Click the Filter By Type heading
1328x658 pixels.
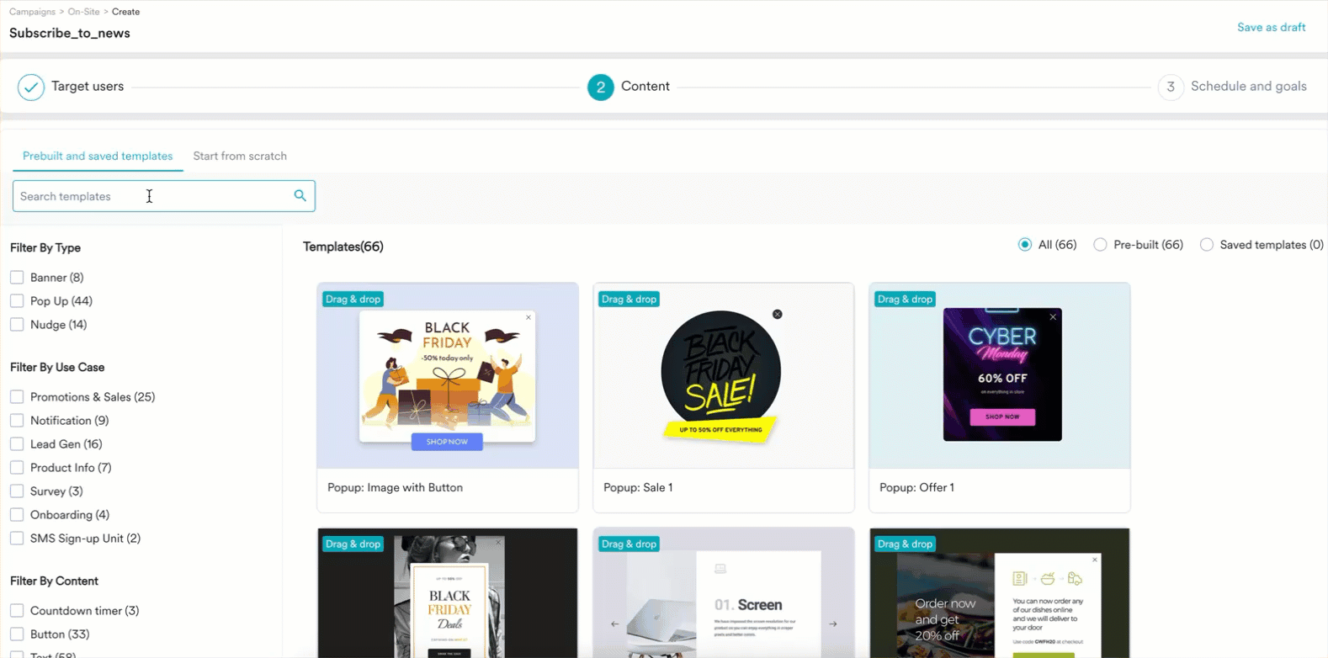[x=45, y=247]
